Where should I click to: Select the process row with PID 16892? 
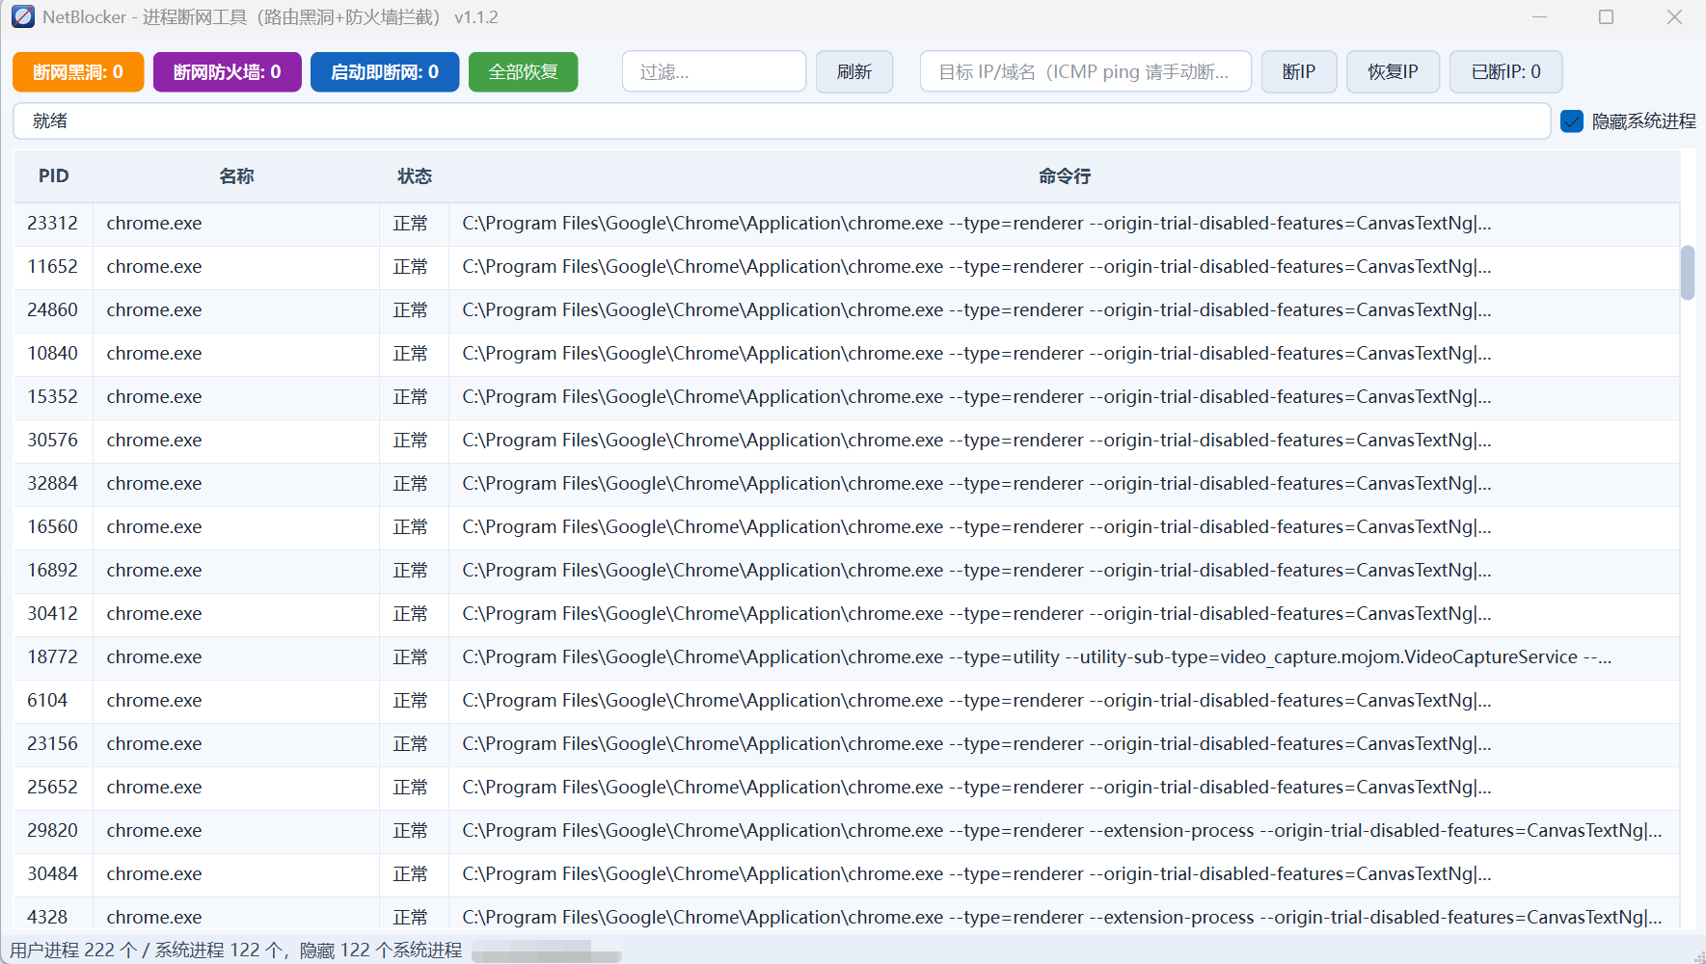(x=847, y=571)
